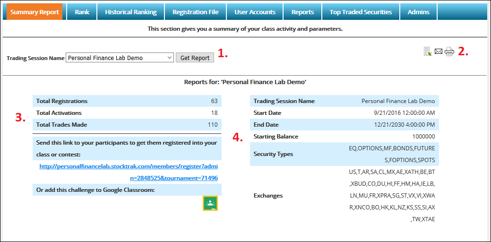Click the Security Types row label
Screen dimensions: 491x242
click(273, 154)
